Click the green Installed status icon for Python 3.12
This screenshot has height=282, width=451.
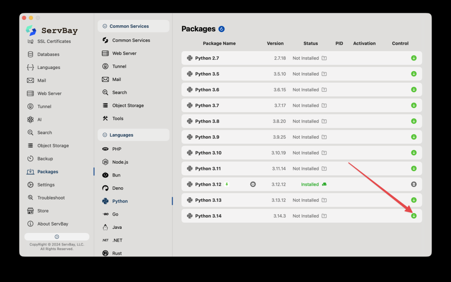pyautogui.click(x=324, y=184)
